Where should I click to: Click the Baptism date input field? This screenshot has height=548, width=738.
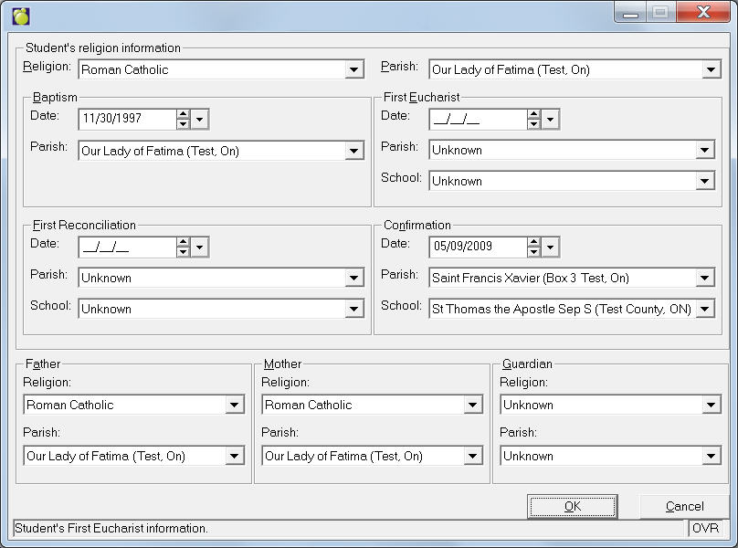click(125, 119)
